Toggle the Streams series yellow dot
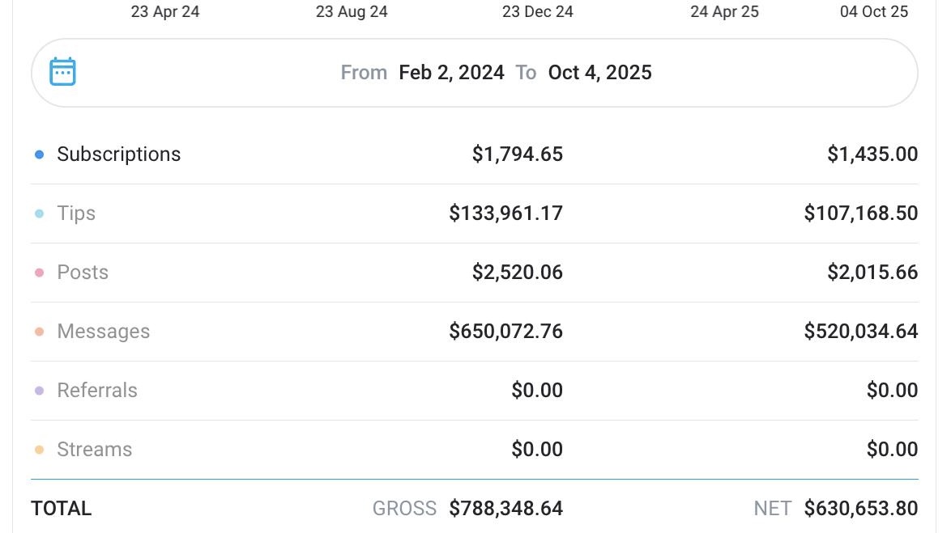Viewport: 951px width, 533px height. point(39,450)
